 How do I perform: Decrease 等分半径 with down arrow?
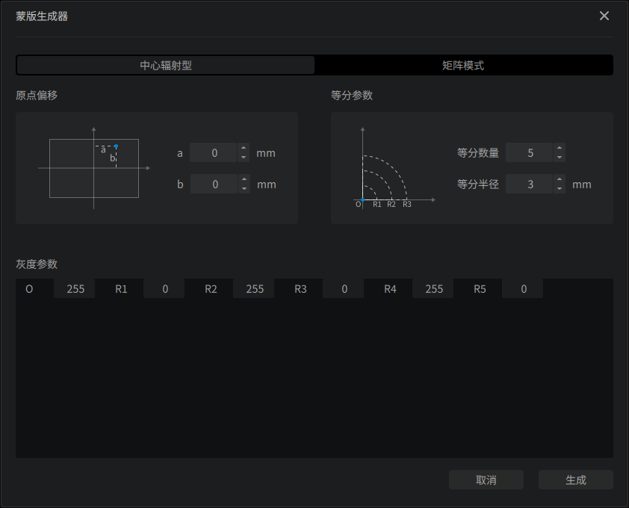560,188
